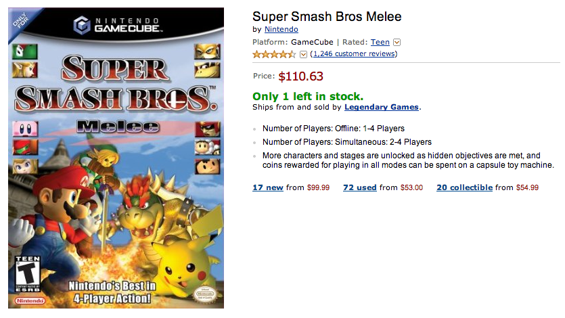Open the Nintendo brand link
The image size is (565, 318).
(x=281, y=29)
